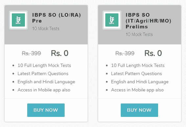Open the IBPS SO (LO/RA) Pre title
The image size is (186, 127).
(56, 18)
